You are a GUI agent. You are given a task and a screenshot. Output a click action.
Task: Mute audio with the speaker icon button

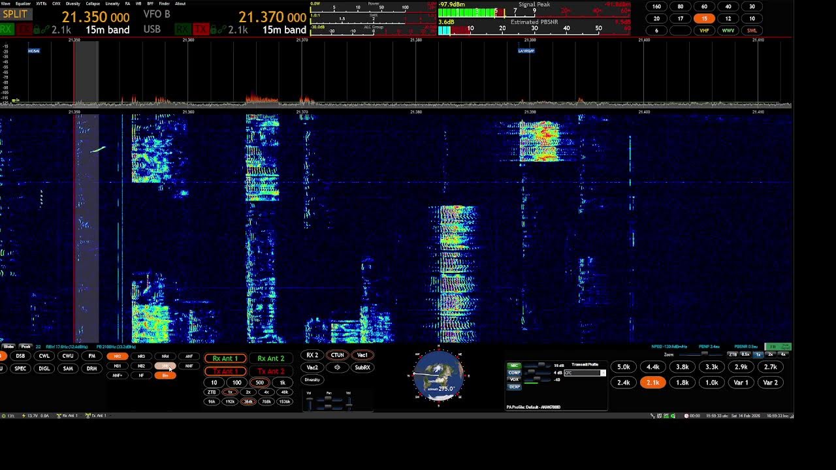pyautogui.click(x=337, y=368)
